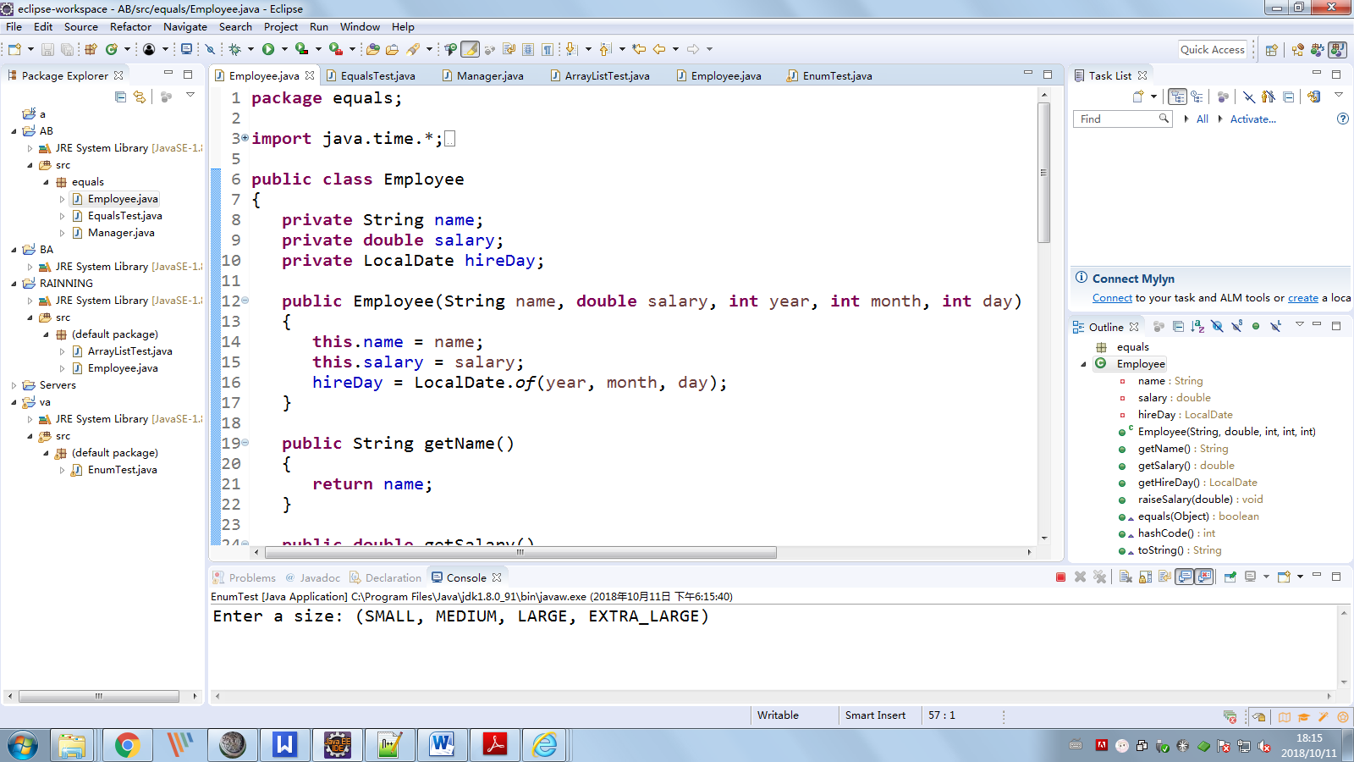
Task: Expand EnumTest.java tree node
Action: pyautogui.click(x=62, y=470)
